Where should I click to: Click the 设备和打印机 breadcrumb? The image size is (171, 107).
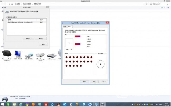tap(37, 4)
